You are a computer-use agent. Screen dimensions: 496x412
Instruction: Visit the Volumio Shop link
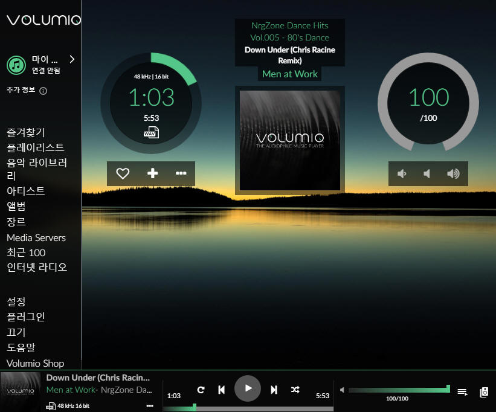[36, 363]
